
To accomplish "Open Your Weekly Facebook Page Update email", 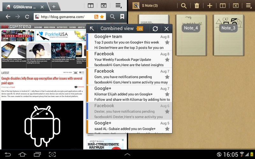I will point(129,59).
